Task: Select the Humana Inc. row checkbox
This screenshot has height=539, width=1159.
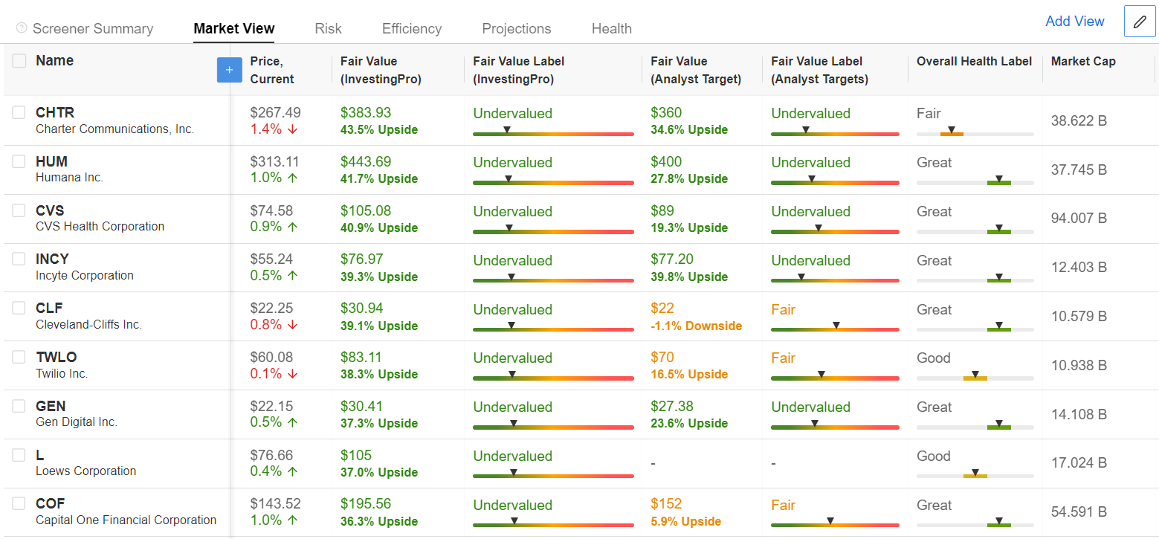Action: pyautogui.click(x=19, y=161)
